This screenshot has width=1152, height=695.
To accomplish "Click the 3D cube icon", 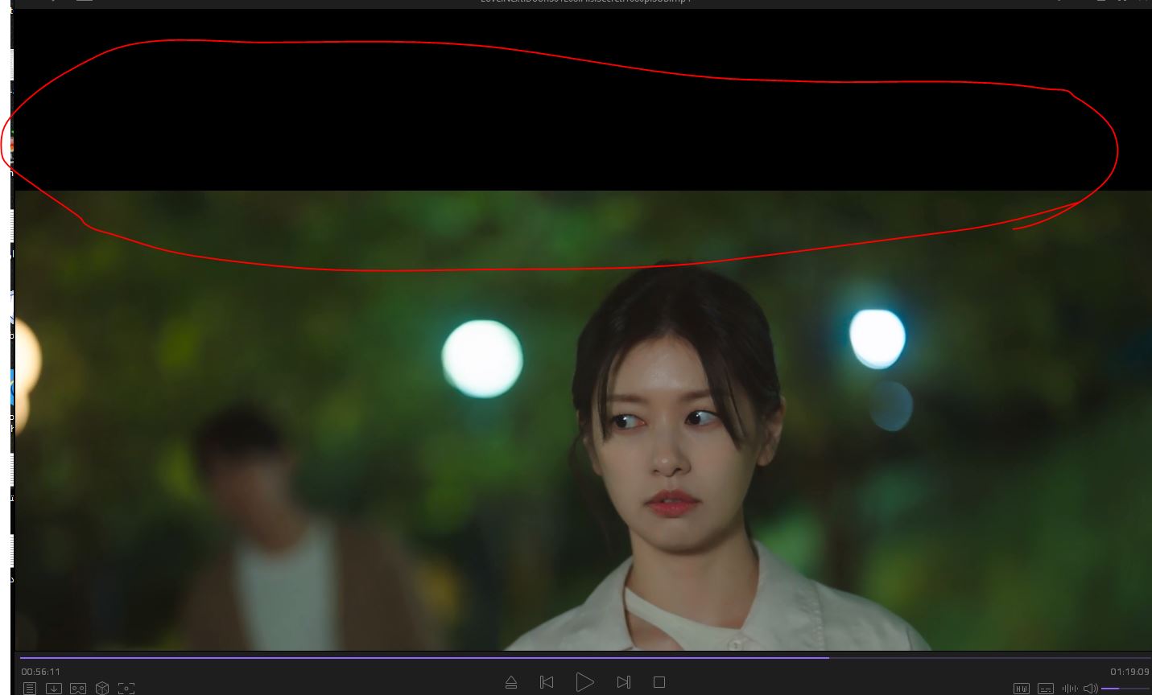I will (x=102, y=689).
